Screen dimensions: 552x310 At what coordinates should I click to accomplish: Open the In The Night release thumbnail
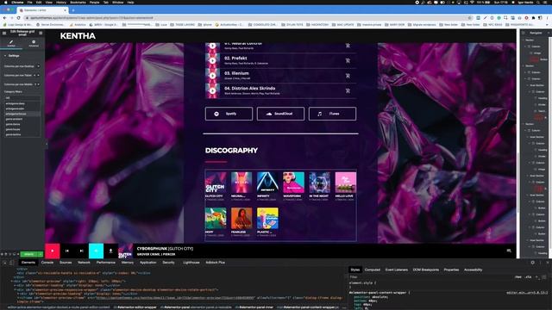point(320,183)
